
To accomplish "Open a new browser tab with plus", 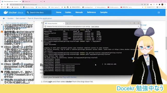I will tap(44, 2).
